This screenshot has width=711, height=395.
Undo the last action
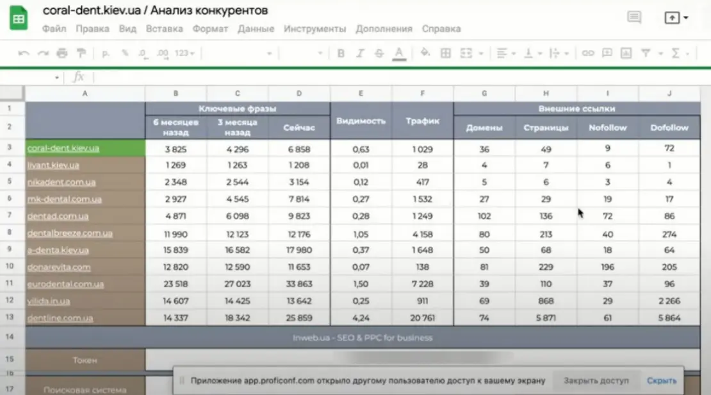point(24,54)
